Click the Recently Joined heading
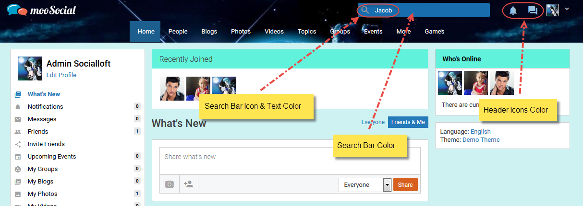 (x=186, y=59)
